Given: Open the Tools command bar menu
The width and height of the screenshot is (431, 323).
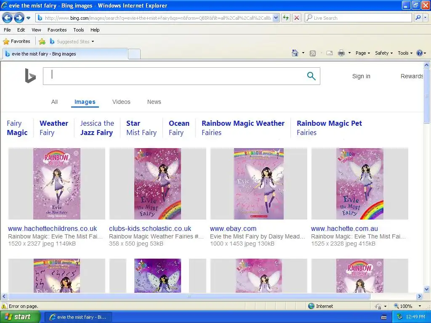Looking at the screenshot, I should tap(405, 53).
